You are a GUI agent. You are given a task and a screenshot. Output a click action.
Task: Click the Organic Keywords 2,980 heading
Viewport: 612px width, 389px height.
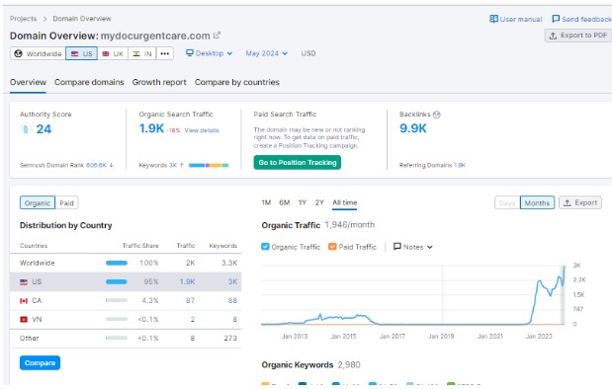tap(310, 365)
